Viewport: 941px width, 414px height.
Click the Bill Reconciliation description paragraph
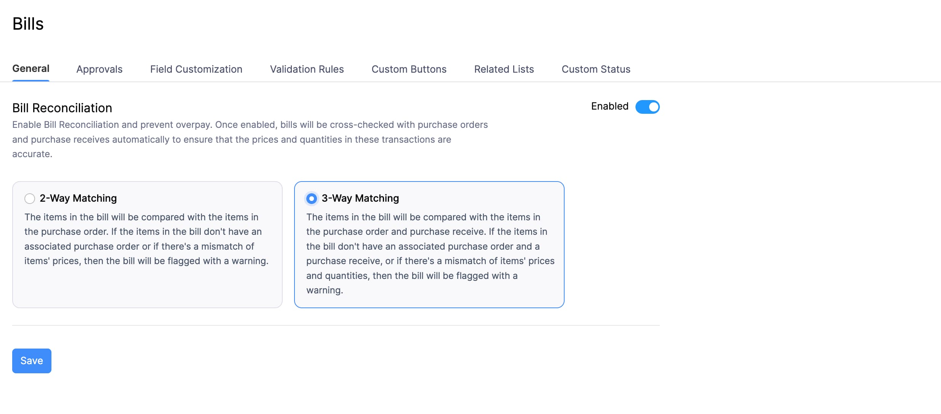click(x=250, y=139)
